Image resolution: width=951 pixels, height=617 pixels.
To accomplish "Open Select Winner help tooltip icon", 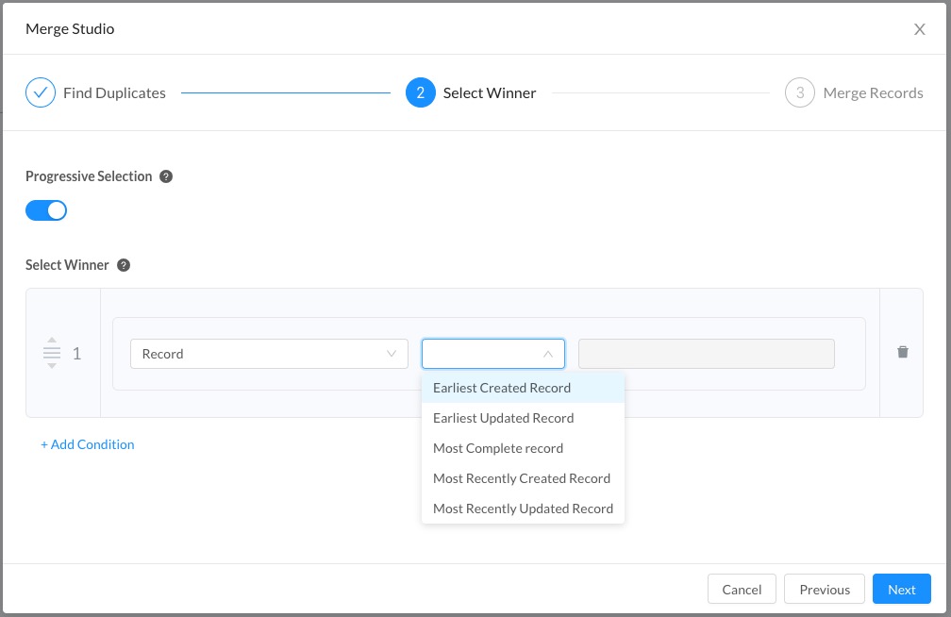I will pyautogui.click(x=124, y=265).
